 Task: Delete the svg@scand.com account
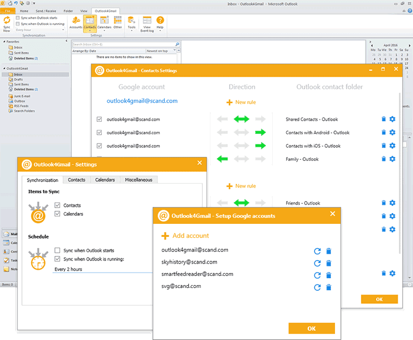click(x=329, y=287)
